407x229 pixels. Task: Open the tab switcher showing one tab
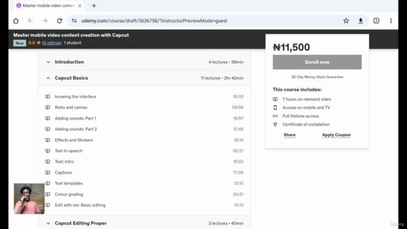376,21
